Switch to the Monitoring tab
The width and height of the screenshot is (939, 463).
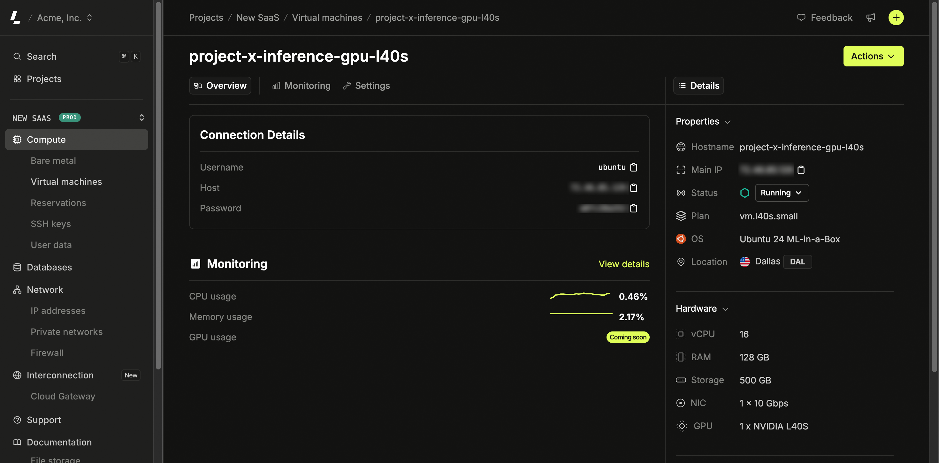click(302, 85)
